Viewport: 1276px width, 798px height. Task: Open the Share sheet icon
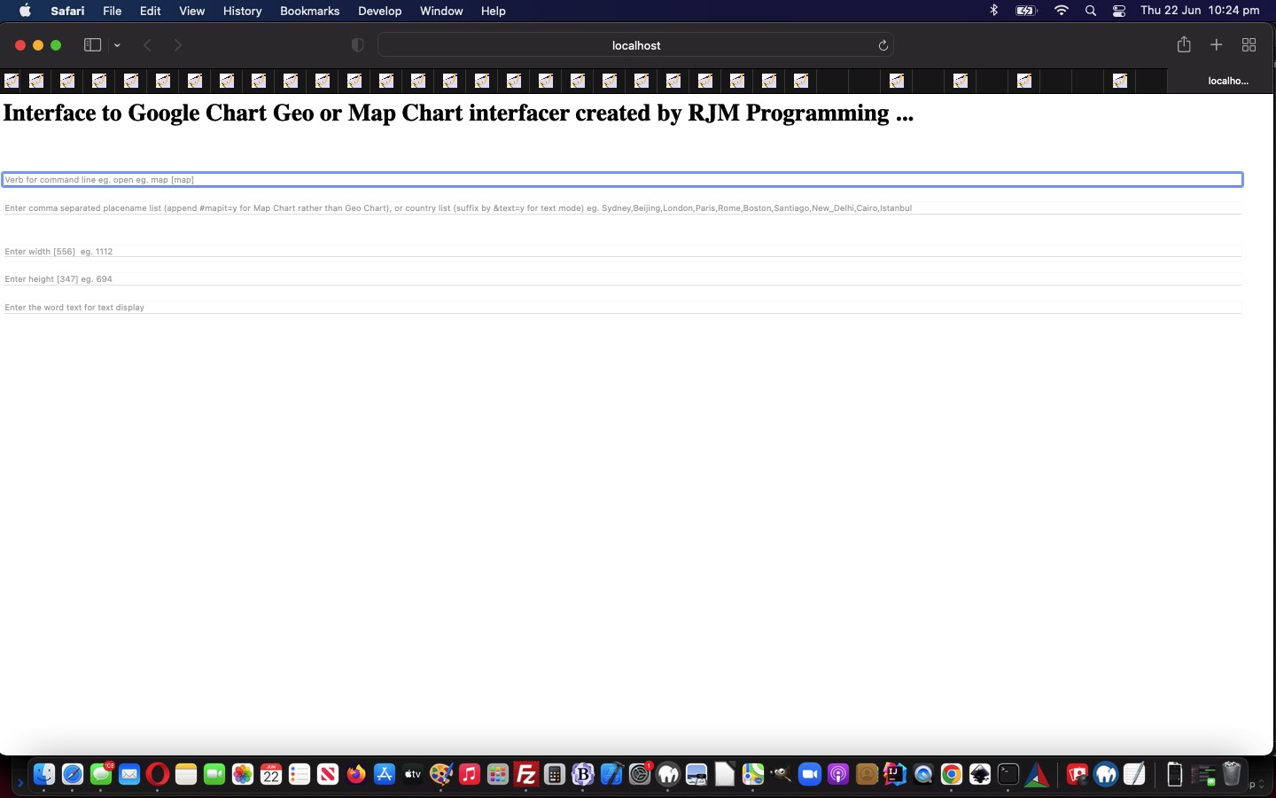pyautogui.click(x=1184, y=45)
